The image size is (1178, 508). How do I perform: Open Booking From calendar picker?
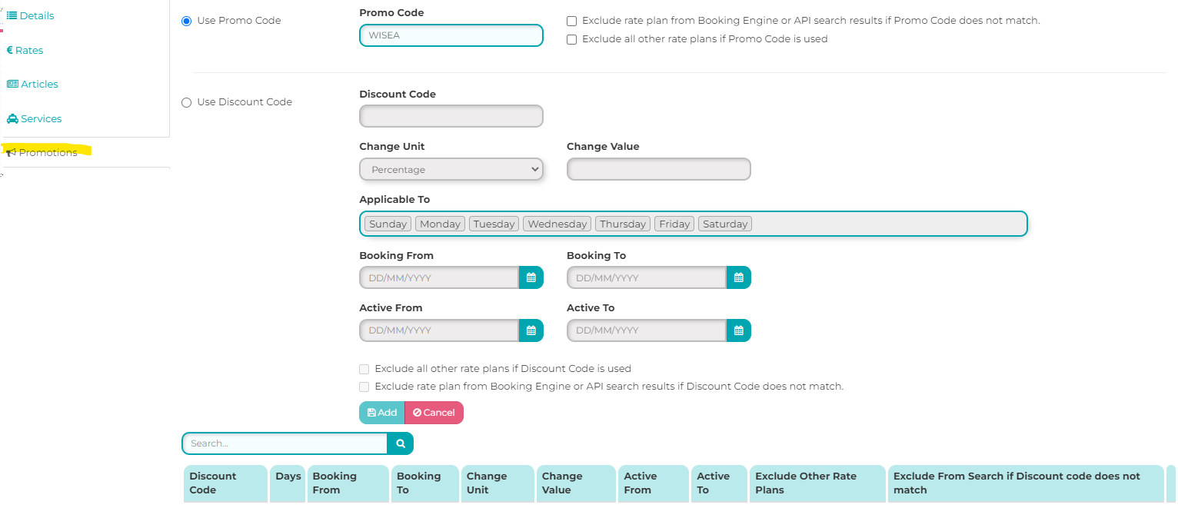531,277
